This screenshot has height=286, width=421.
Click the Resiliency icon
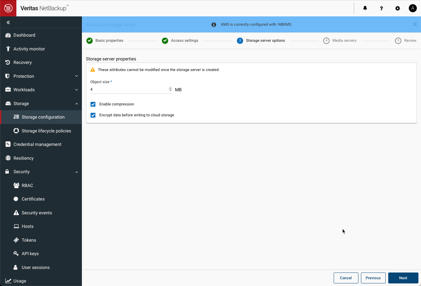(x=8, y=158)
